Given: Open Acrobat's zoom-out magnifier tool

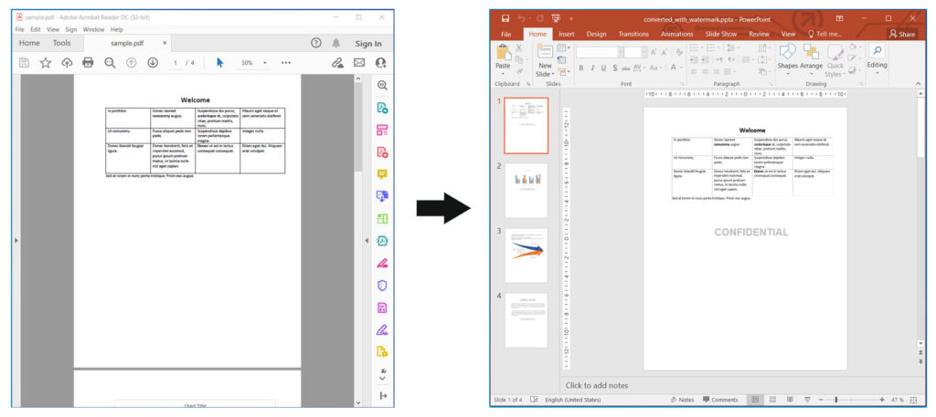Looking at the screenshot, I should point(110,63).
